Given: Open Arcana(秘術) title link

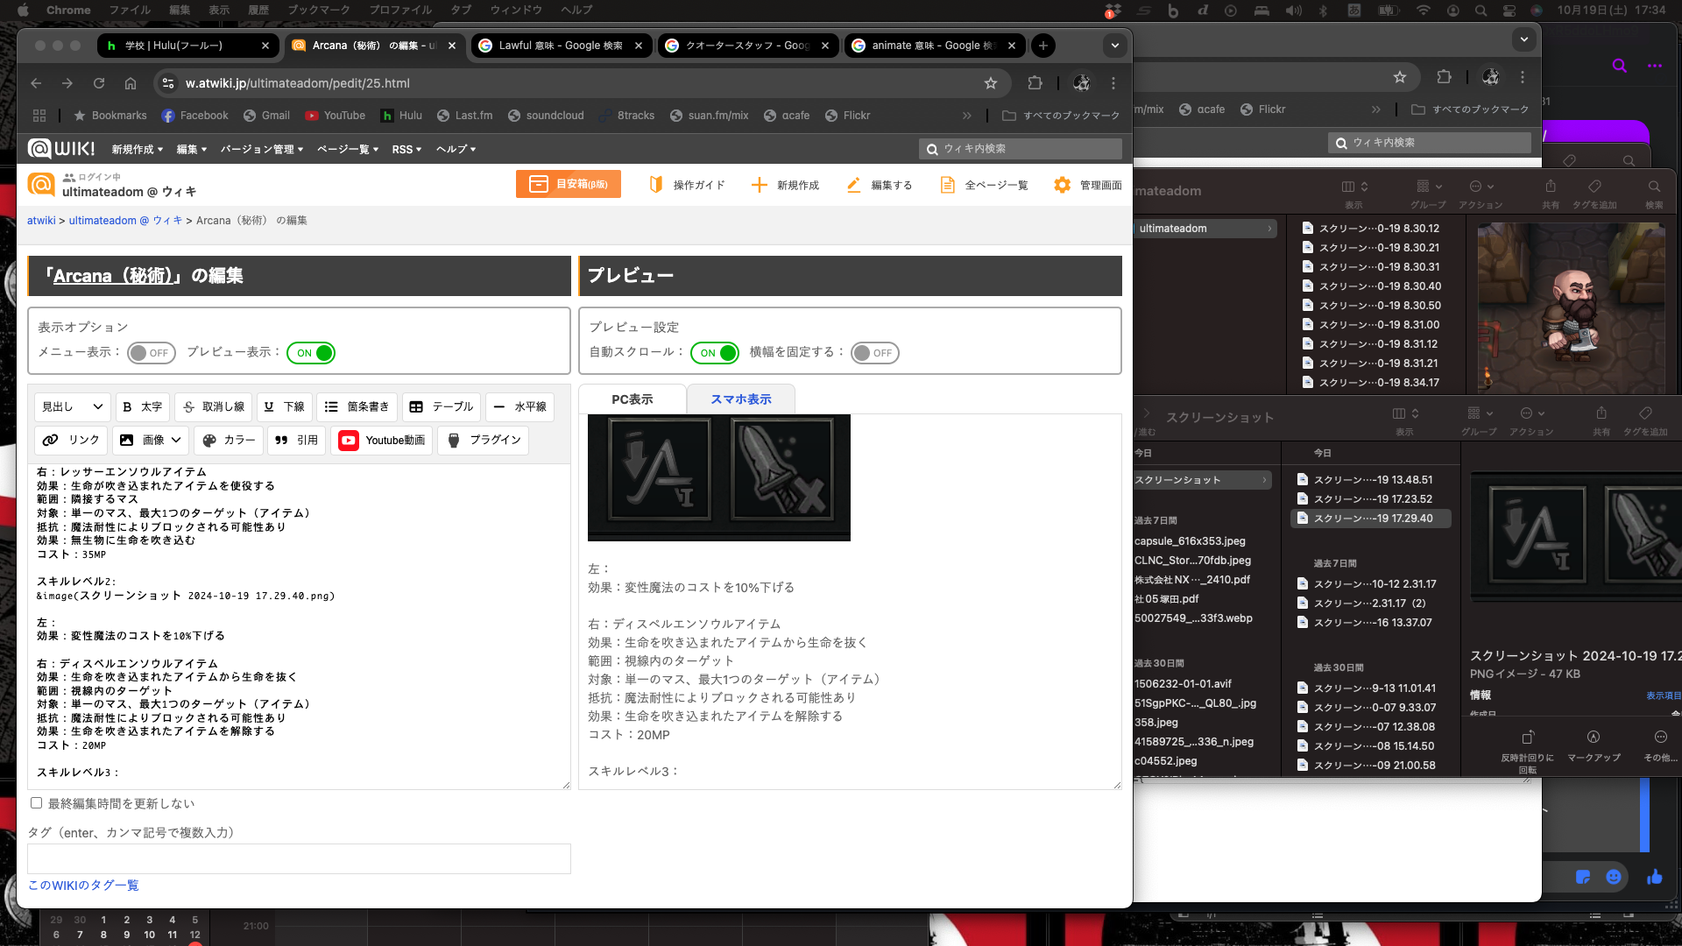Looking at the screenshot, I should tap(112, 276).
